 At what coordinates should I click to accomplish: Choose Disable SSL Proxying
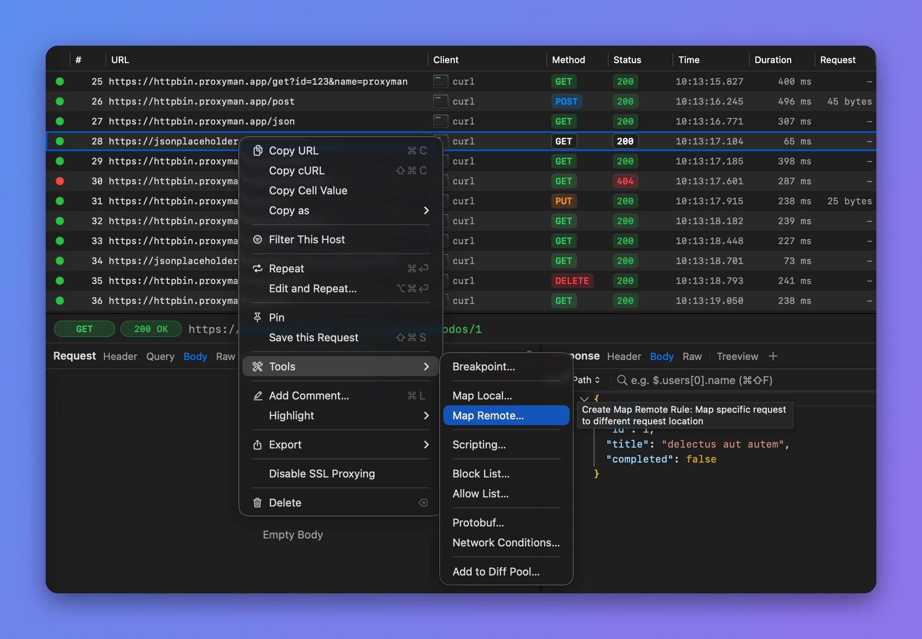(x=340, y=474)
